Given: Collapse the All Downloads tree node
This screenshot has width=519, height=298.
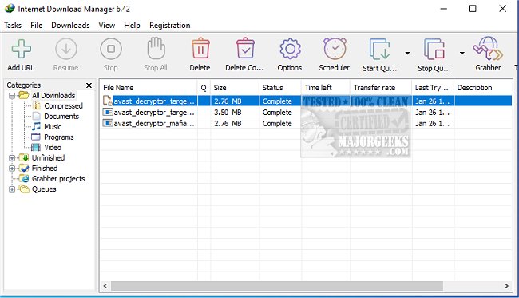Looking at the screenshot, I should click(12, 96).
